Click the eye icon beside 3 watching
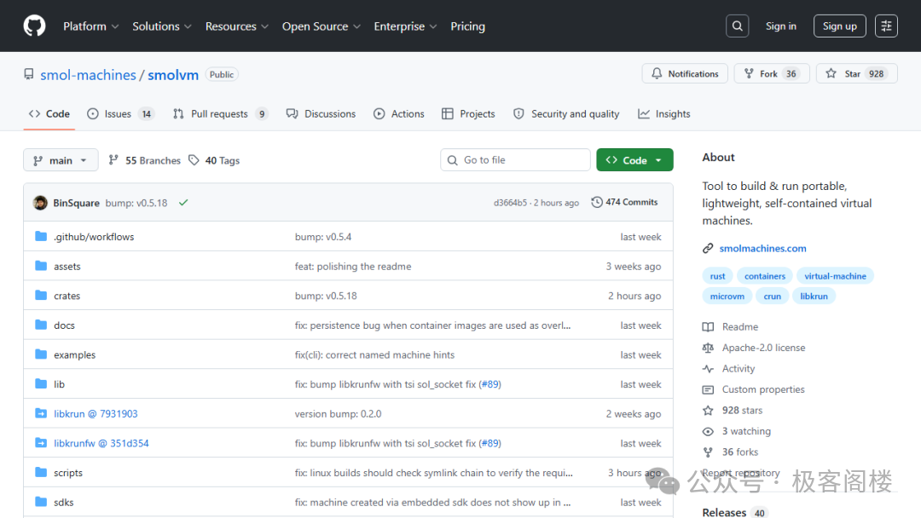The width and height of the screenshot is (921, 518). pyautogui.click(x=708, y=431)
